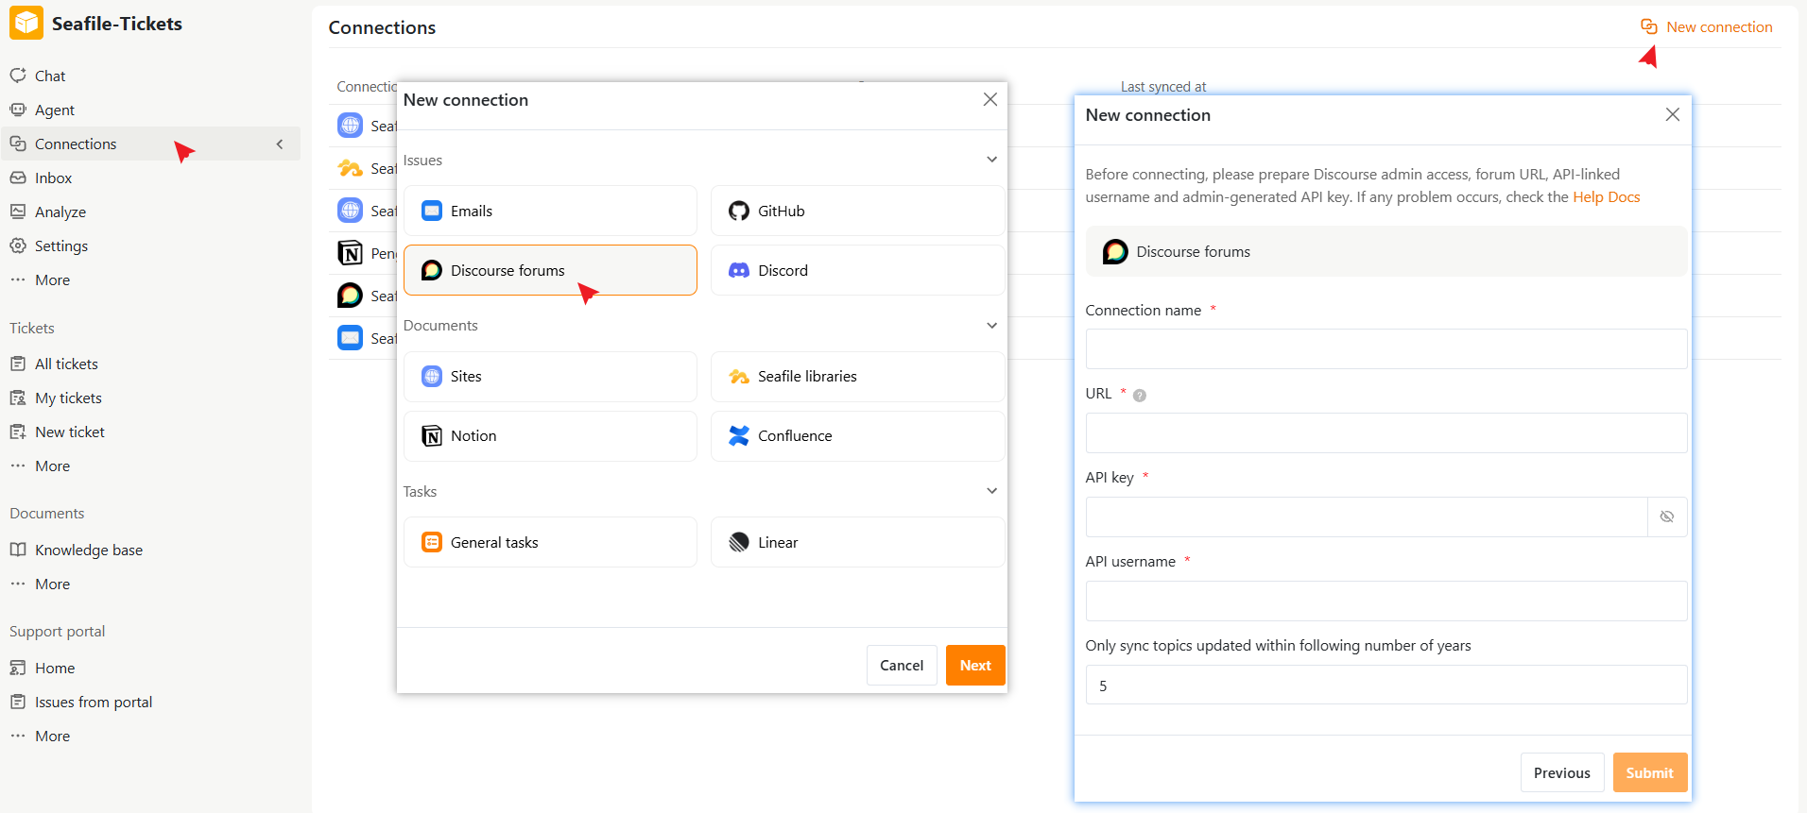Open the Knowledge base
The image size is (1807, 813).
point(88,550)
